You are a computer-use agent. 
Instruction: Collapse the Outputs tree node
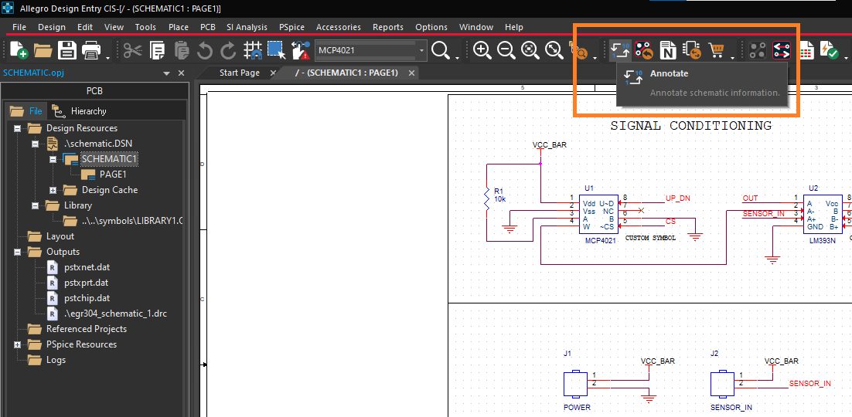[x=17, y=252]
